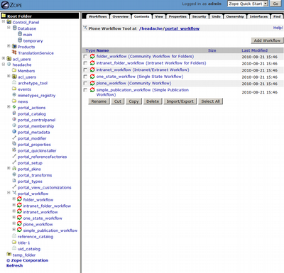Viewport: 284px width, 273px height.
Task: Click the Control_Panel icon in the tree
Action: [x=9, y=22]
